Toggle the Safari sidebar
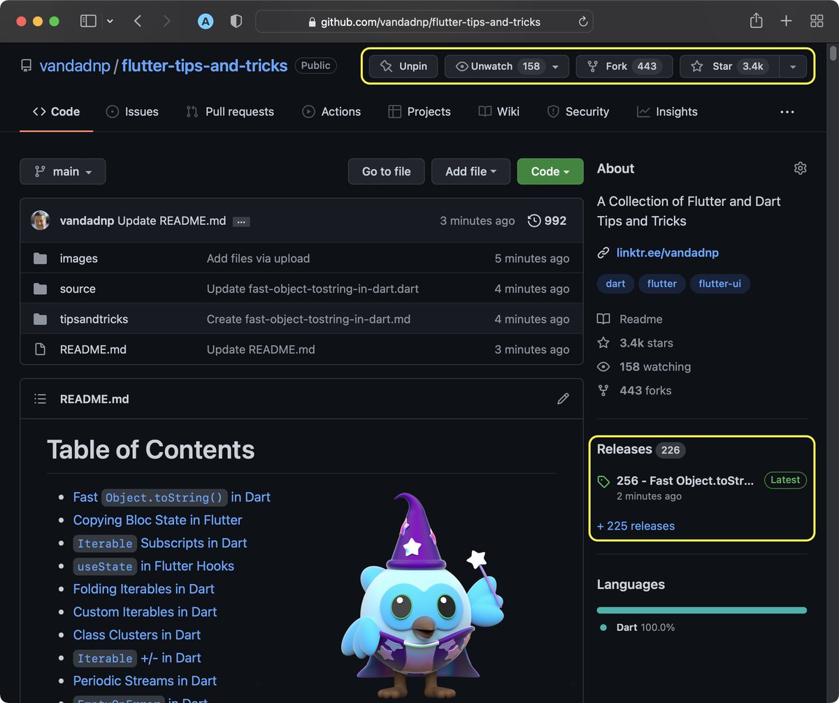 (x=88, y=22)
